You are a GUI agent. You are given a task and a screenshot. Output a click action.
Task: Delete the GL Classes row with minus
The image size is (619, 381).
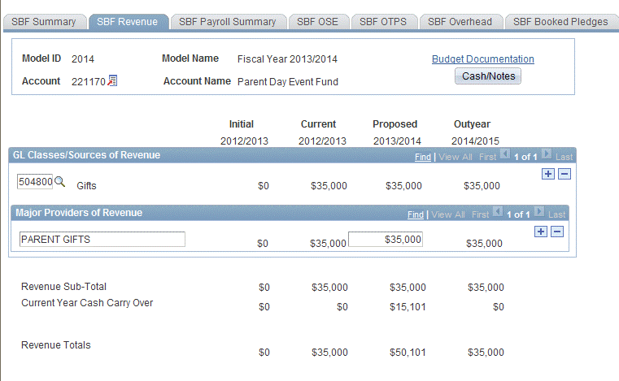pyautogui.click(x=564, y=174)
